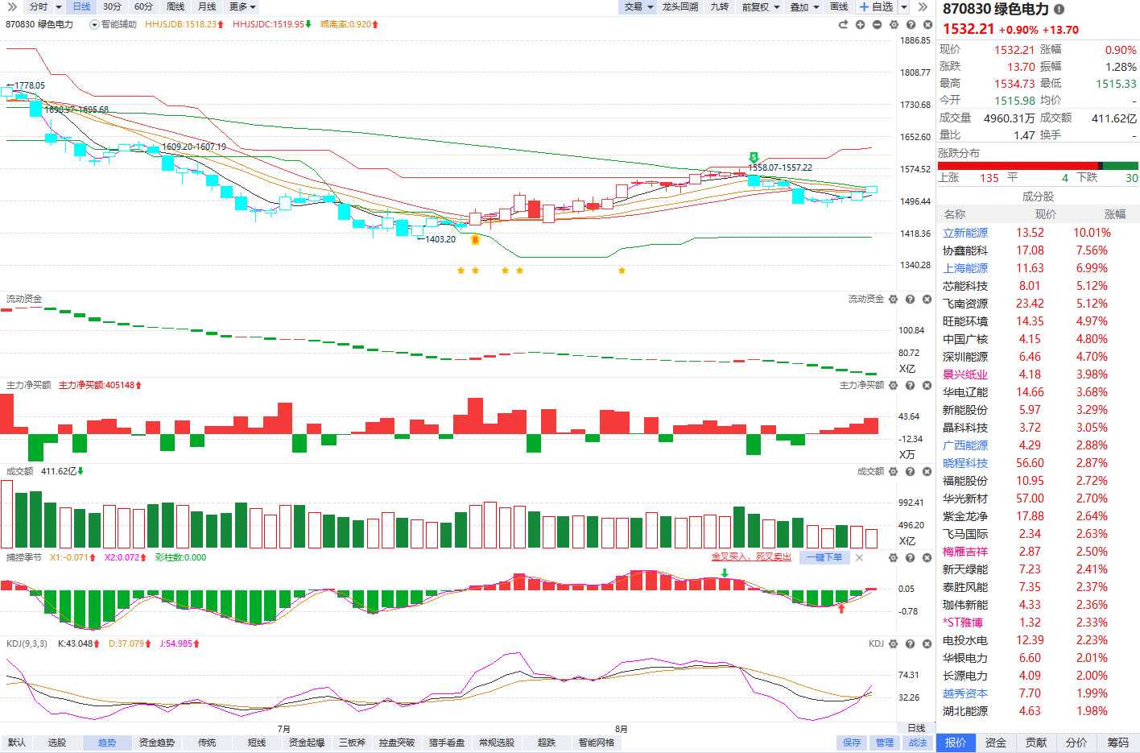1140x753 pixels.
Task: Click the 一键下单 button
Action: pyautogui.click(x=825, y=557)
